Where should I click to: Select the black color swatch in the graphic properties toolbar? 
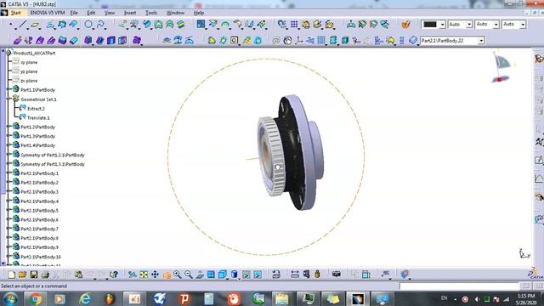[430, 25]
